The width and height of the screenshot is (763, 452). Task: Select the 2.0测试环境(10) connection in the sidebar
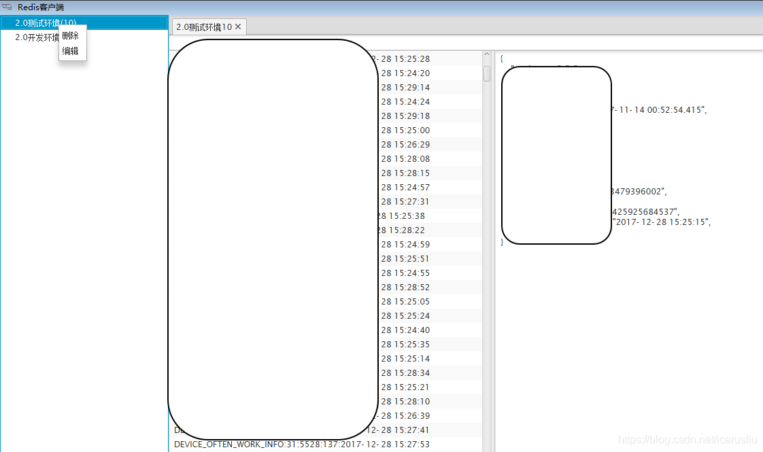84,23
